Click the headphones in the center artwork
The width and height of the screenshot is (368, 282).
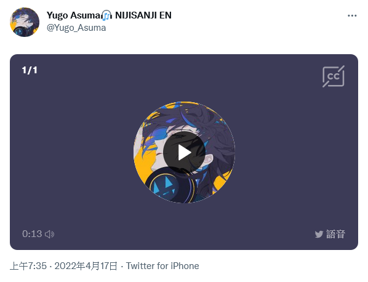click(169, 185)
